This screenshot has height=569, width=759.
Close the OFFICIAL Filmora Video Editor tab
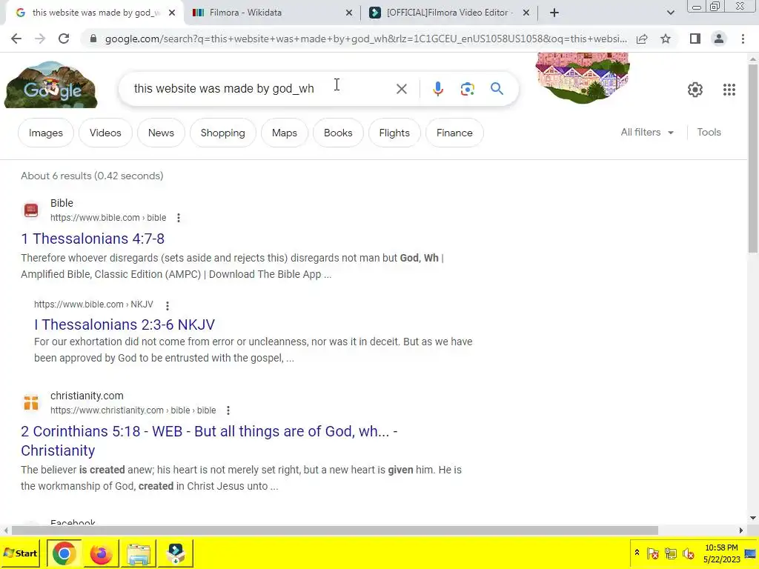tap(526, 13)
